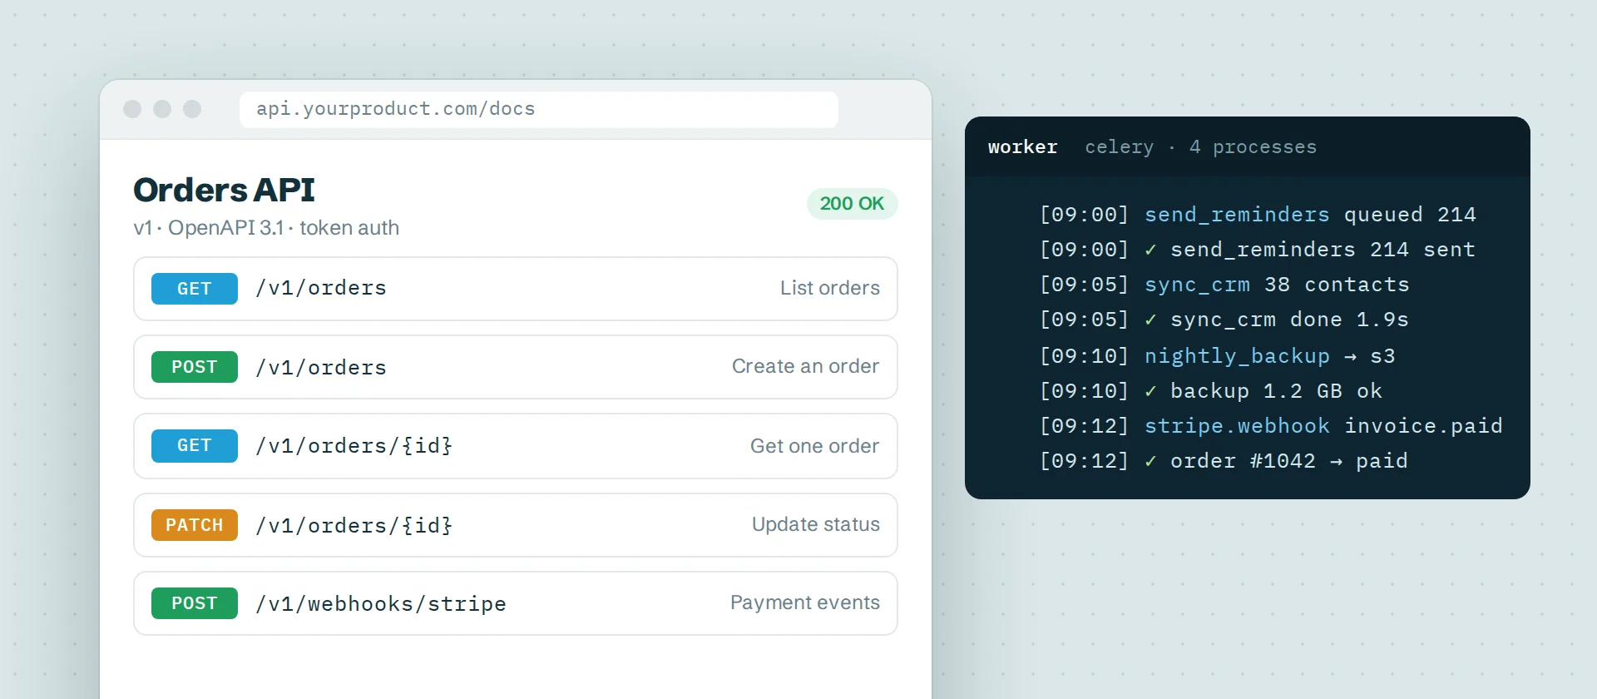Click the GET badge for List orders

(x=195, y=289)
